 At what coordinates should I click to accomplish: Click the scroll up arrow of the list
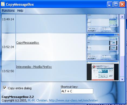(x=122, y=17)
